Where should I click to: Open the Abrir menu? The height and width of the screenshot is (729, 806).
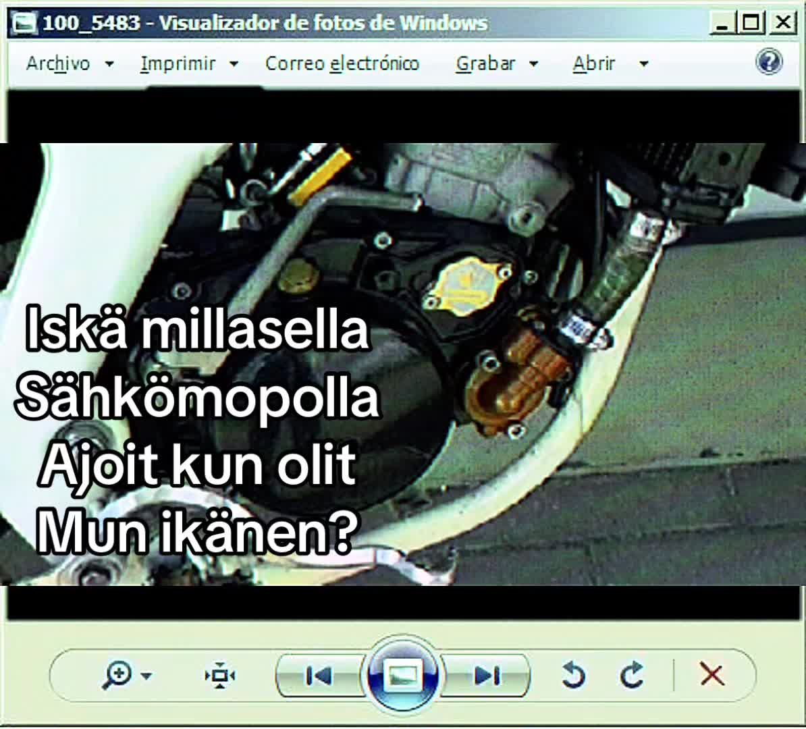pyautogui.click(x=610, y=63)
